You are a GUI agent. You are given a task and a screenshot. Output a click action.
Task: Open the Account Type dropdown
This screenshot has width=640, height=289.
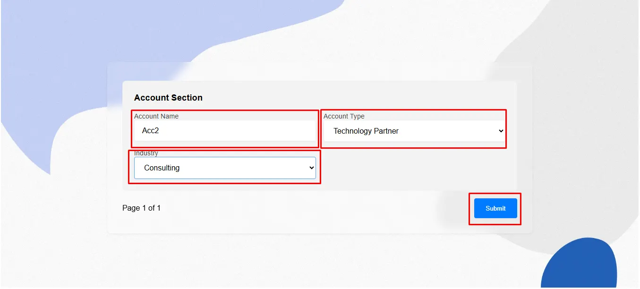pos(414,131)
